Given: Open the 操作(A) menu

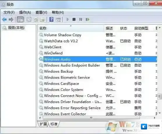Looking at the screenshot, I should coord(25,12).
